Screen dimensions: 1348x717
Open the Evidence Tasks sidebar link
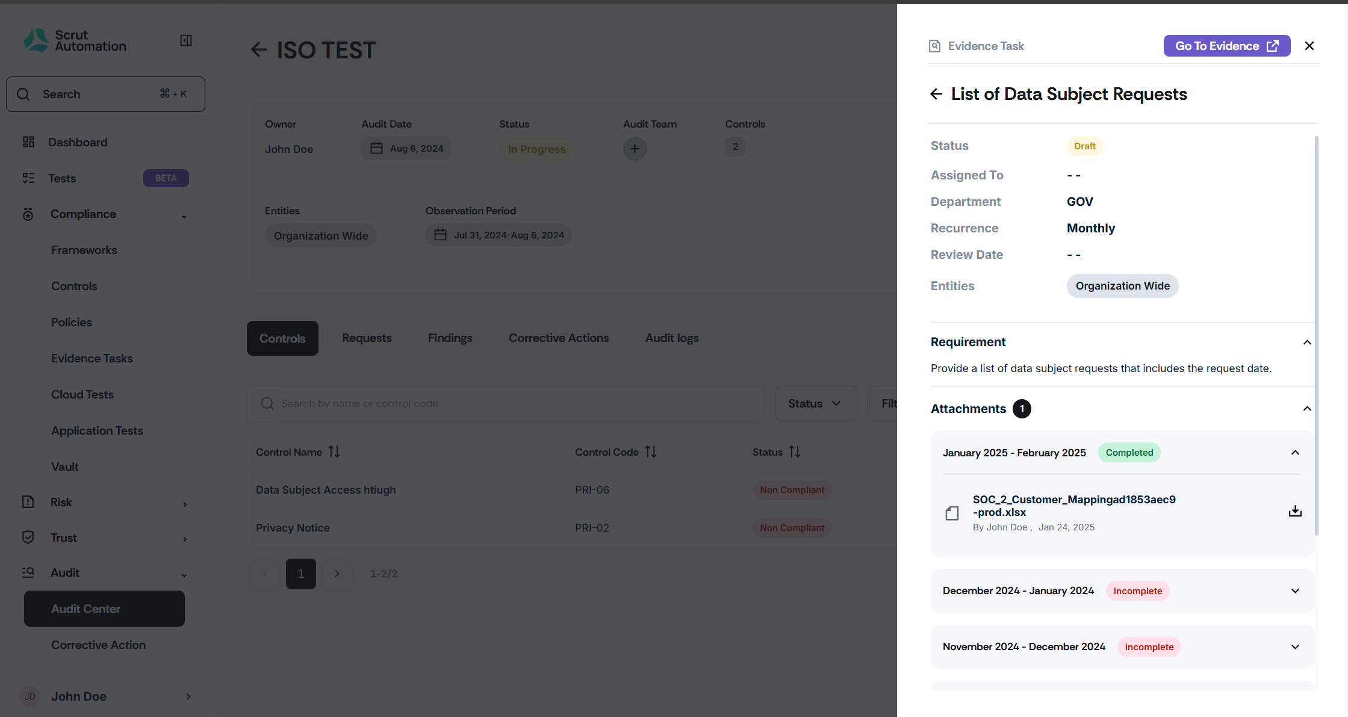pos(92,358)
